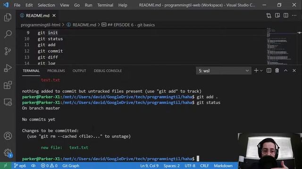
Task: Switch to the OUTPUT tab
Action: coord(79,71)
